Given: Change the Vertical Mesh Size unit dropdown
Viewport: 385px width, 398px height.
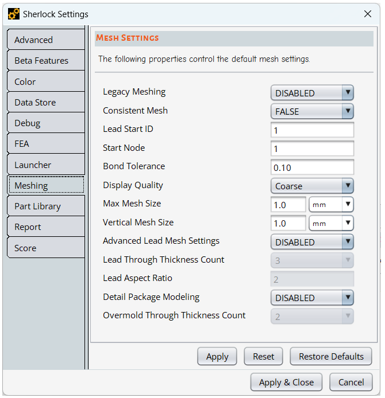Looking at the screenshot, I should [x=331, y=223].
